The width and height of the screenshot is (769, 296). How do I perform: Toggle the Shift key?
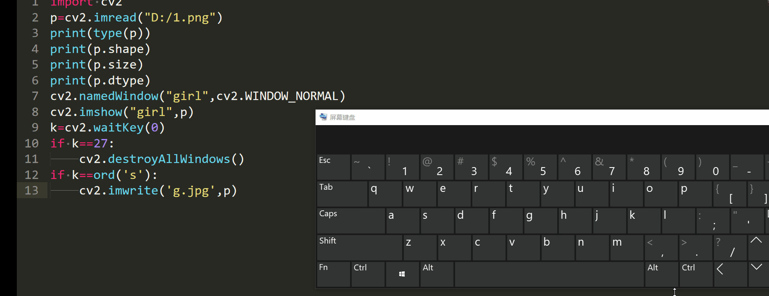coord(359,248)
